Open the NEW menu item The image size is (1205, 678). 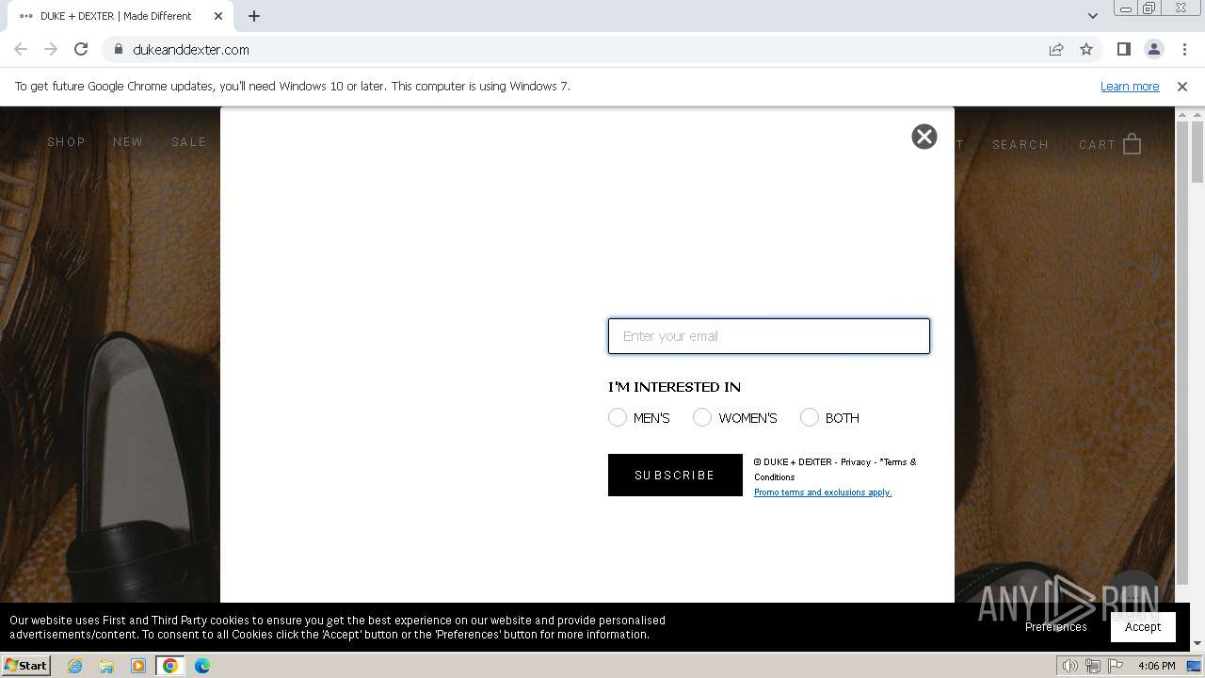click(x=128, y=142)
